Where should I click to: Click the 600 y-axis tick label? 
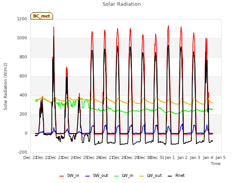[x=23, y=76]
